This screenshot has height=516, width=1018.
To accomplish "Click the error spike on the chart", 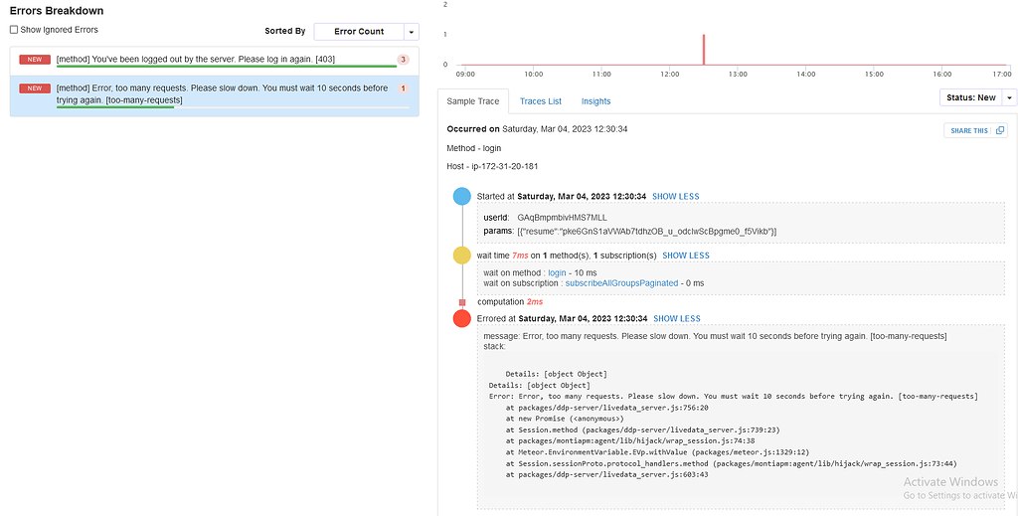I will 704,50.
